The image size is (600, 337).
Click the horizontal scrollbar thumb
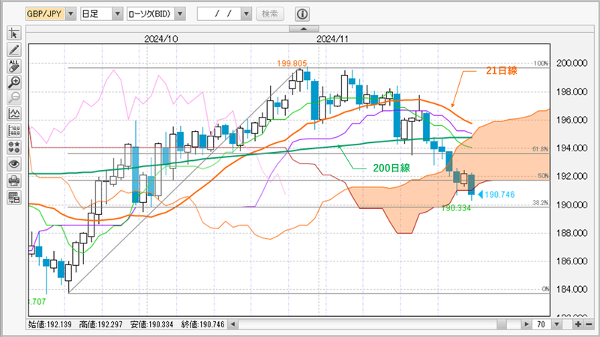[x=502, y=324]
